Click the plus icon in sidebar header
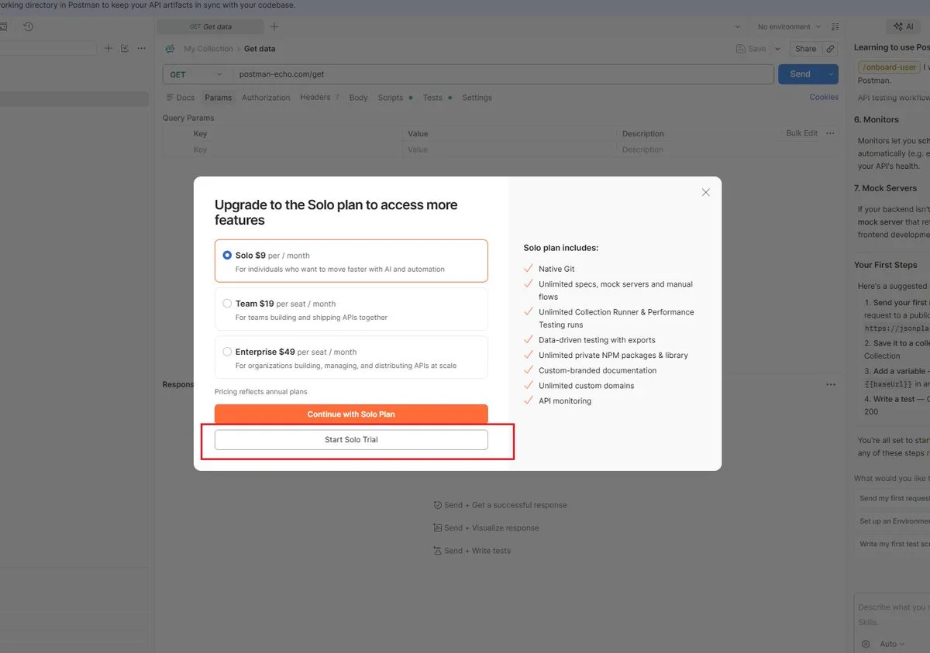Viewport: 930px width, 653px height. coord(108,48)
